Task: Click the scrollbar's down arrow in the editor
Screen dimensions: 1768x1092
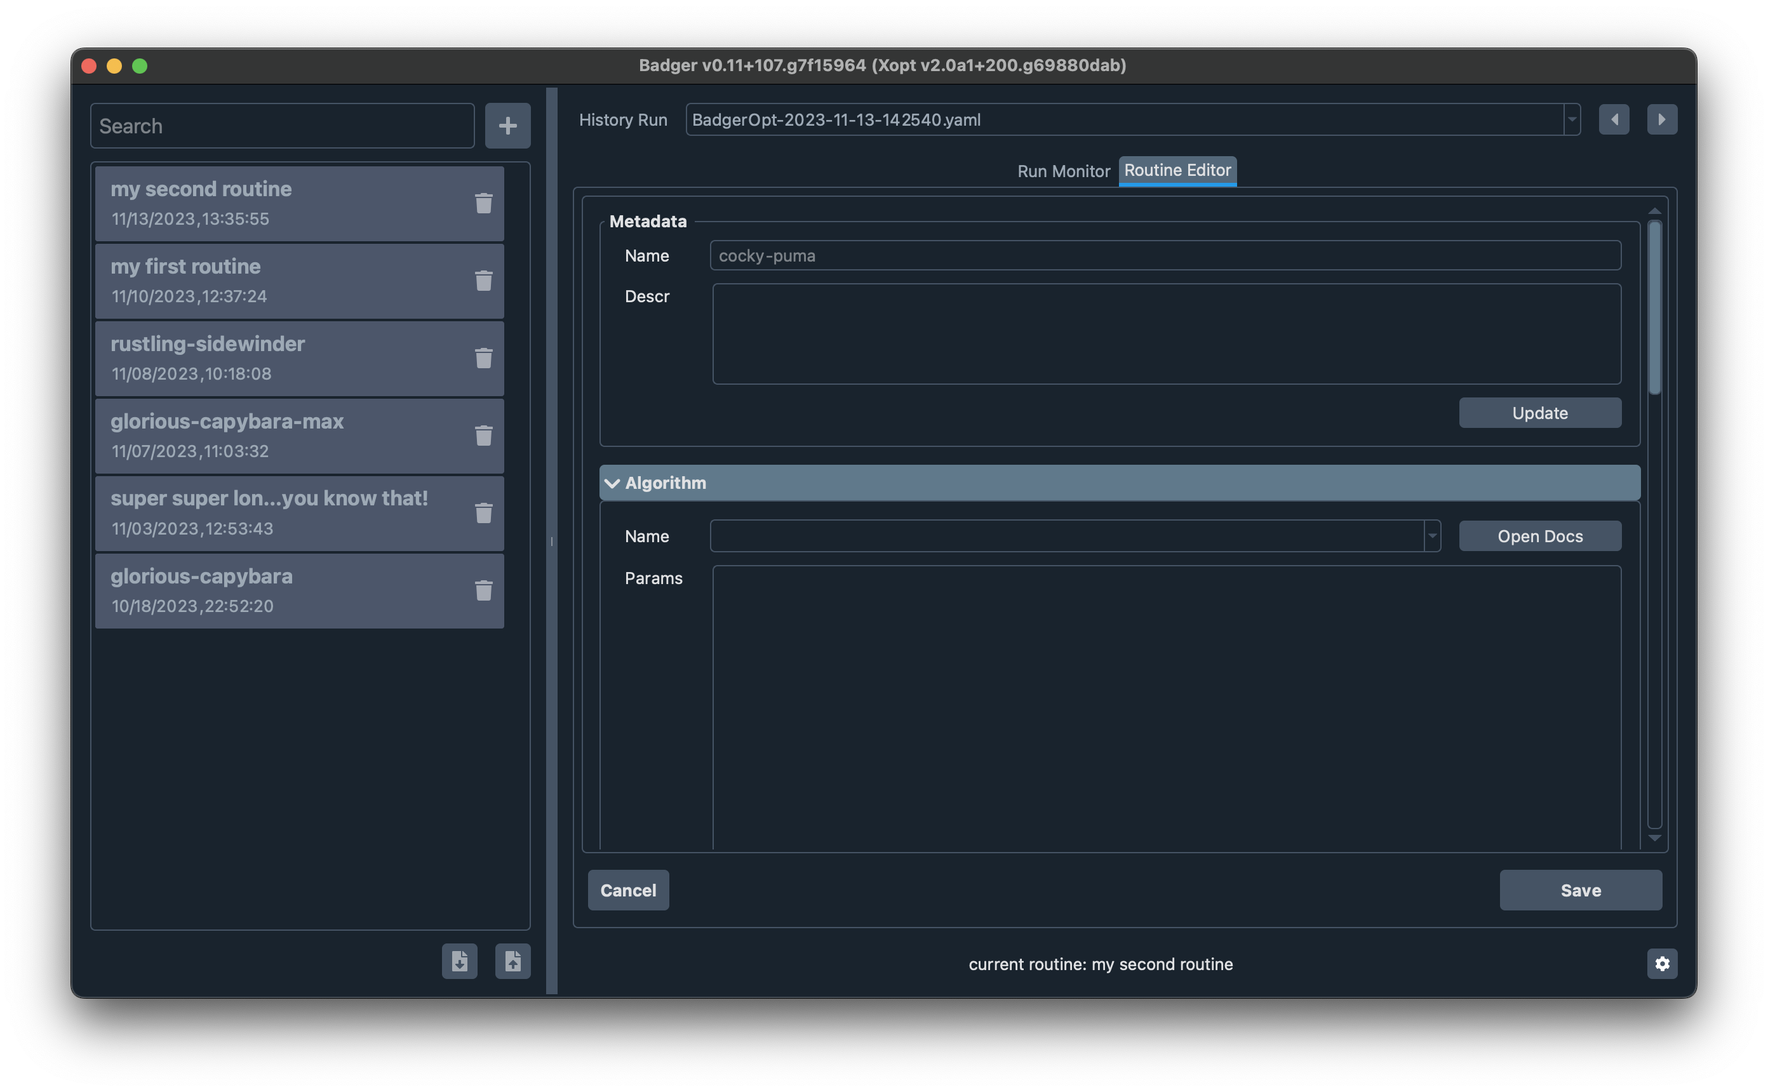Action: pos(1654,838)
